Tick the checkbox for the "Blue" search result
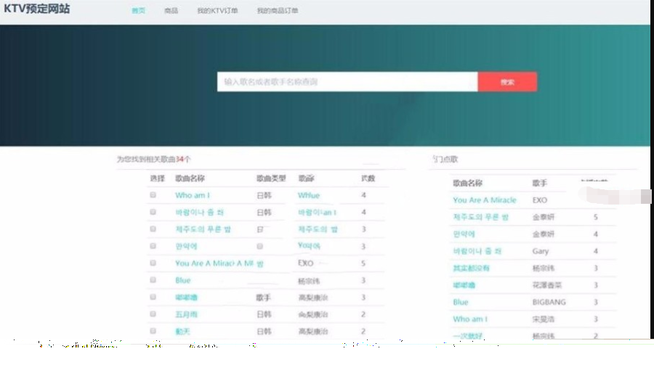The width and height of the screenshot is (654, 391). click(153, 280)
